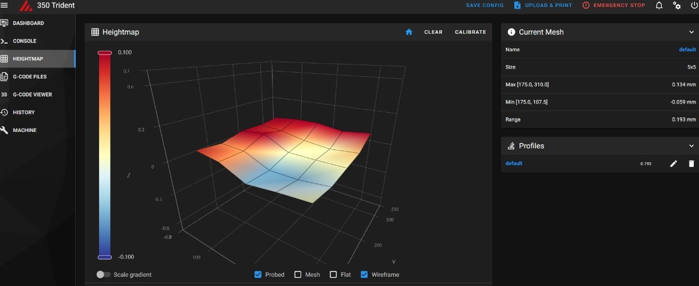Click the upload file icon
The height and width of the screenshot is (286, 699).
(x=517, y=5)
